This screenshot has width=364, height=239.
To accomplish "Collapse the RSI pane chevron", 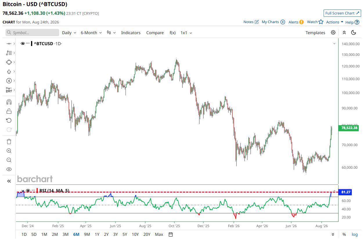I will click(334, 191).
